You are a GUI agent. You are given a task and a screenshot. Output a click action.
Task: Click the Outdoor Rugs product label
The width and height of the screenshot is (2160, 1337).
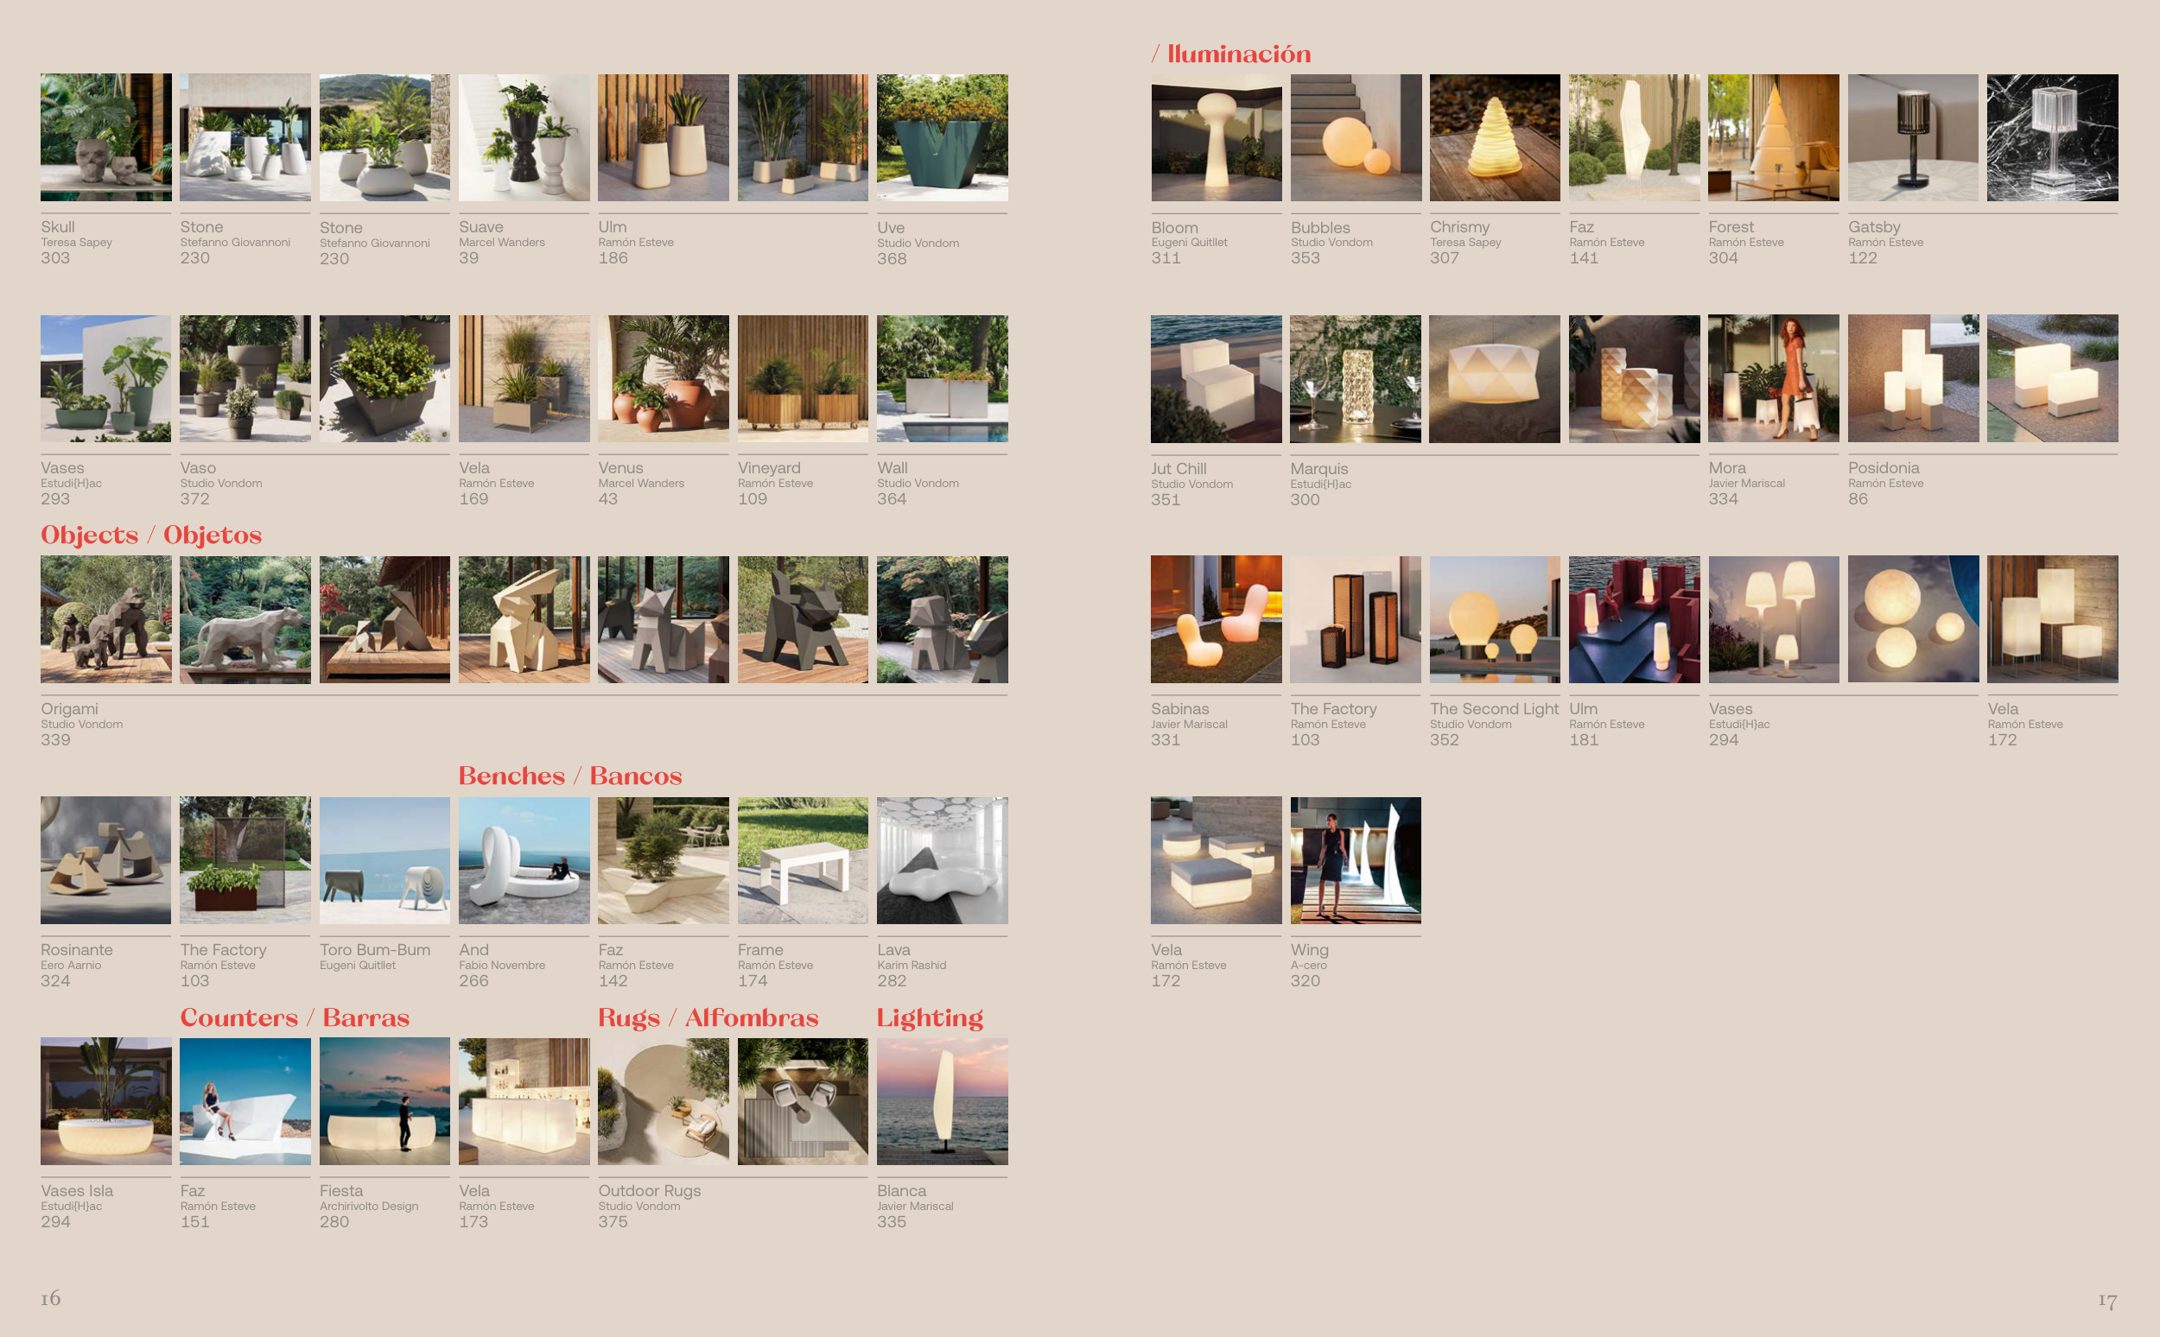click(x=649, y=1190)
